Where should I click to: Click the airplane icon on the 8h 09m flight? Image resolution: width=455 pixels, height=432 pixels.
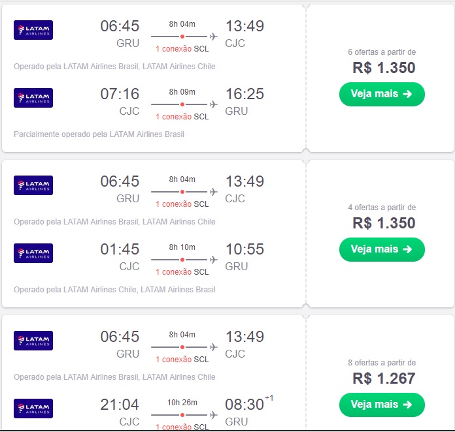[x=213, y=104]
